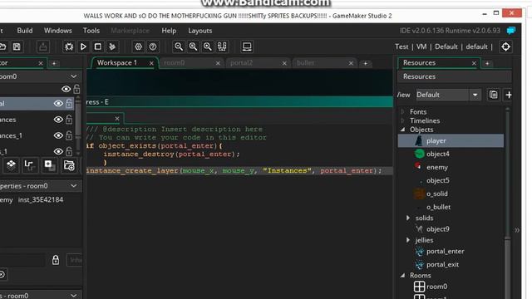This screenshot has height=299, width=532.
Task: Click the resource tree collapse icon
Action: click(493, 95)
